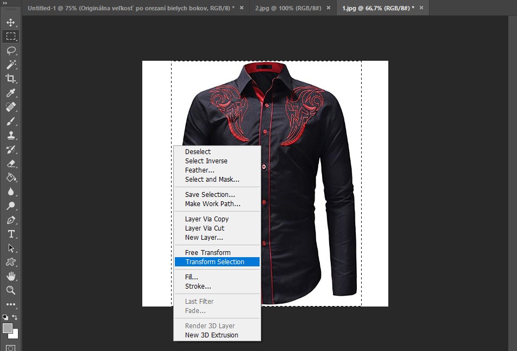Open the foreground color swatch
The height and width of the screenshot is (351, 517).
[8, 328]
